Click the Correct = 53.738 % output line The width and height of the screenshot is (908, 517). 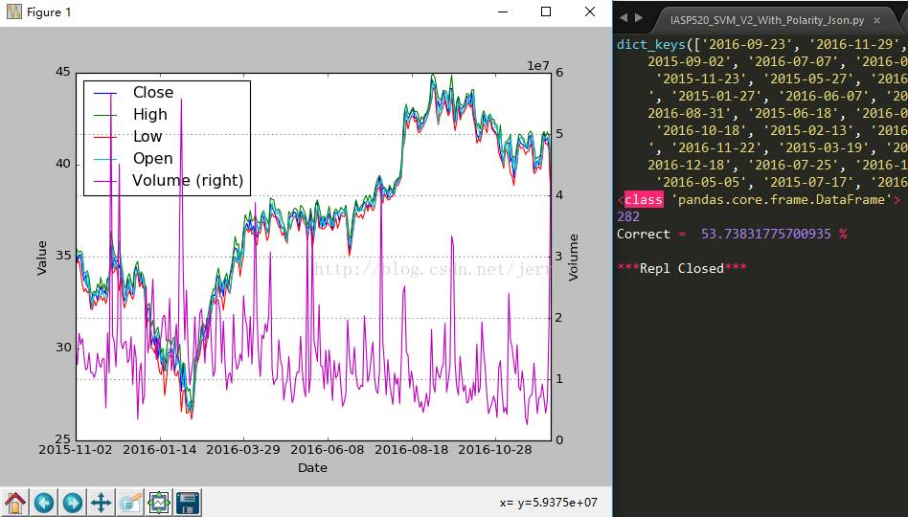point(732,234)
